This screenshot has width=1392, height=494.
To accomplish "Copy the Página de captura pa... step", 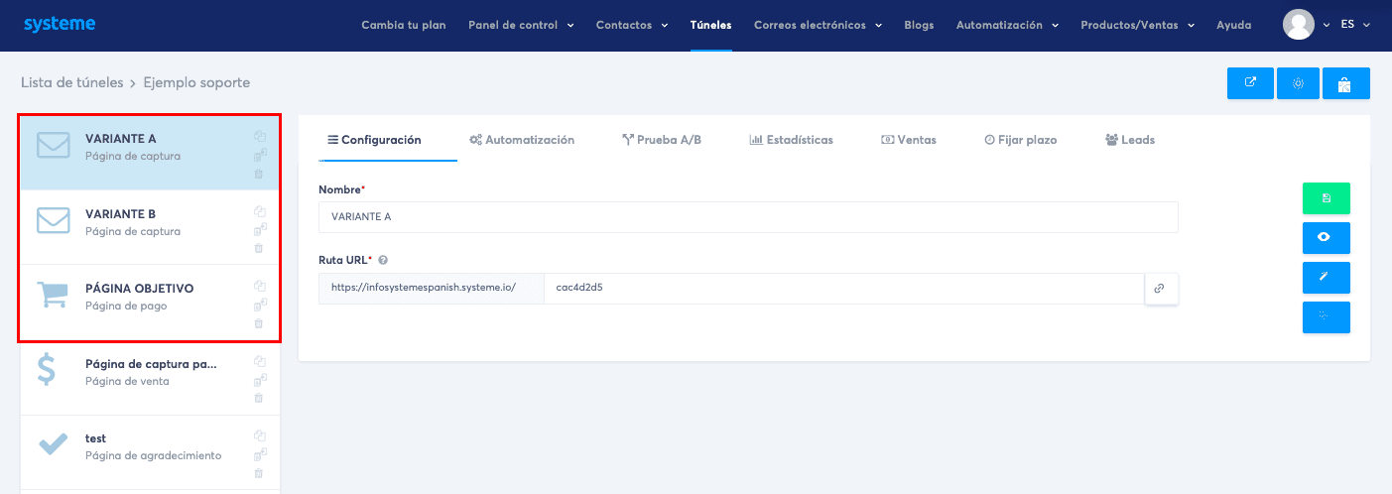I will point(259,361).
